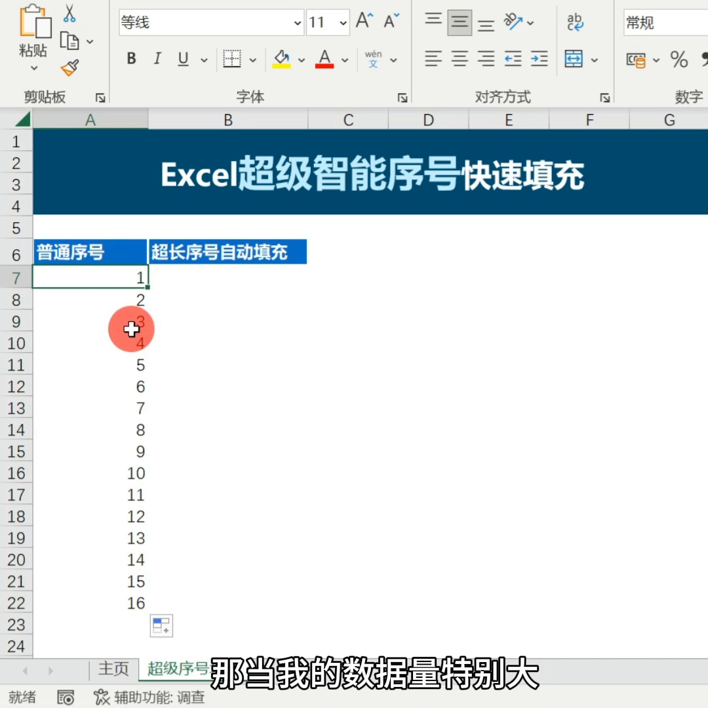The image size is (708, 708).
Task: Toggle middle vertical alignment
Action: click(460, 22)
